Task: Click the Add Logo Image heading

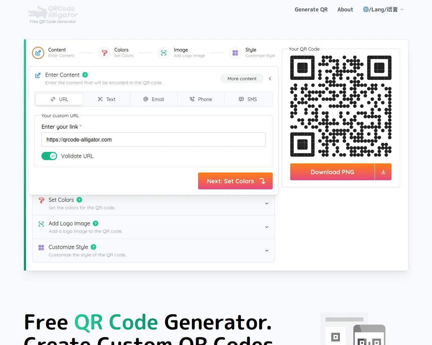Action: [69, 223]
